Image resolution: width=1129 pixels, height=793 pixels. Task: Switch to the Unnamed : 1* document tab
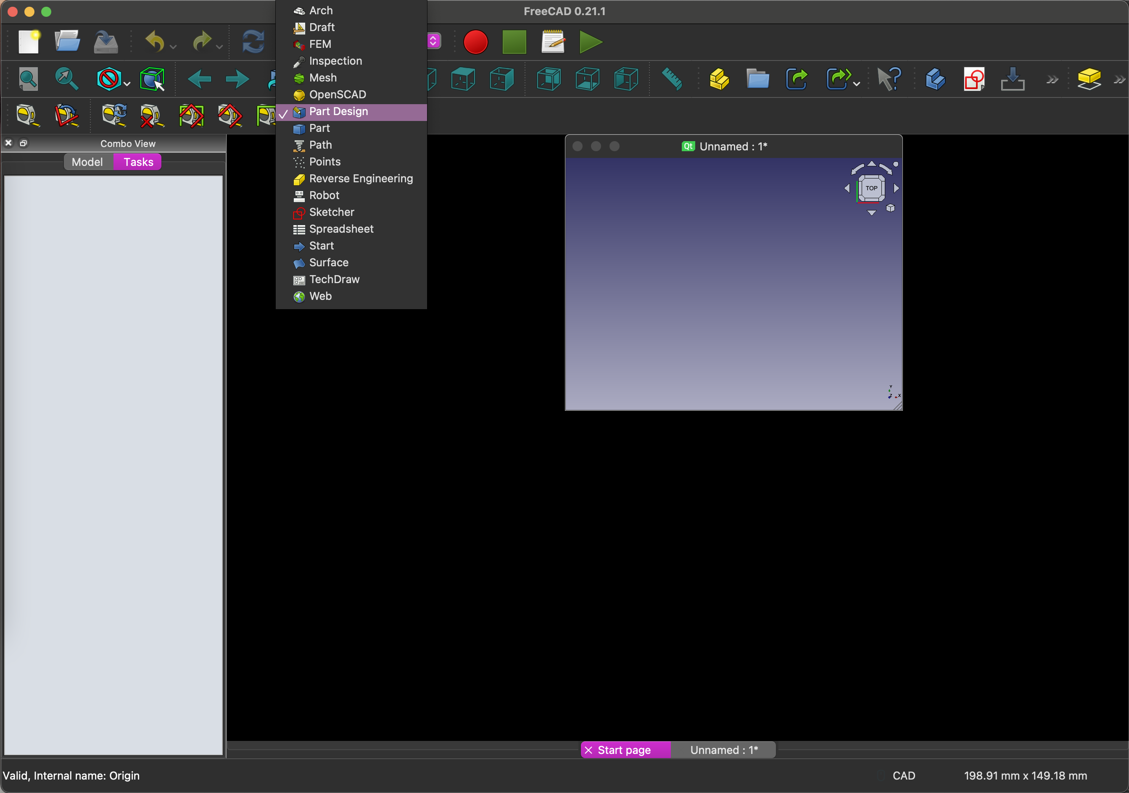[723, 750]
